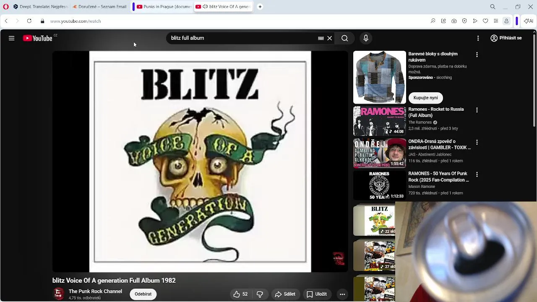
Task: Share the video with Sdílet
Action: click(285, 294)
